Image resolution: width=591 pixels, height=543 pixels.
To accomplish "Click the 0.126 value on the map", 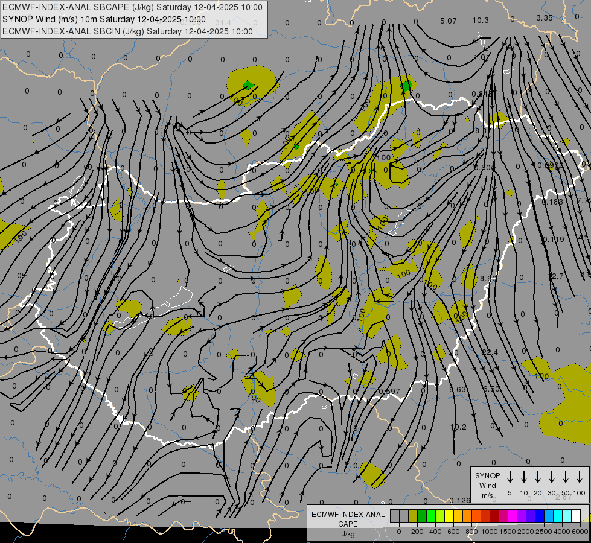I will (x=460, y=500).
